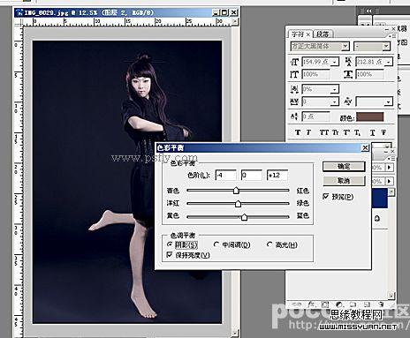
Task: Apply Faux Bold text style
Action: click(x=298, y=132)
